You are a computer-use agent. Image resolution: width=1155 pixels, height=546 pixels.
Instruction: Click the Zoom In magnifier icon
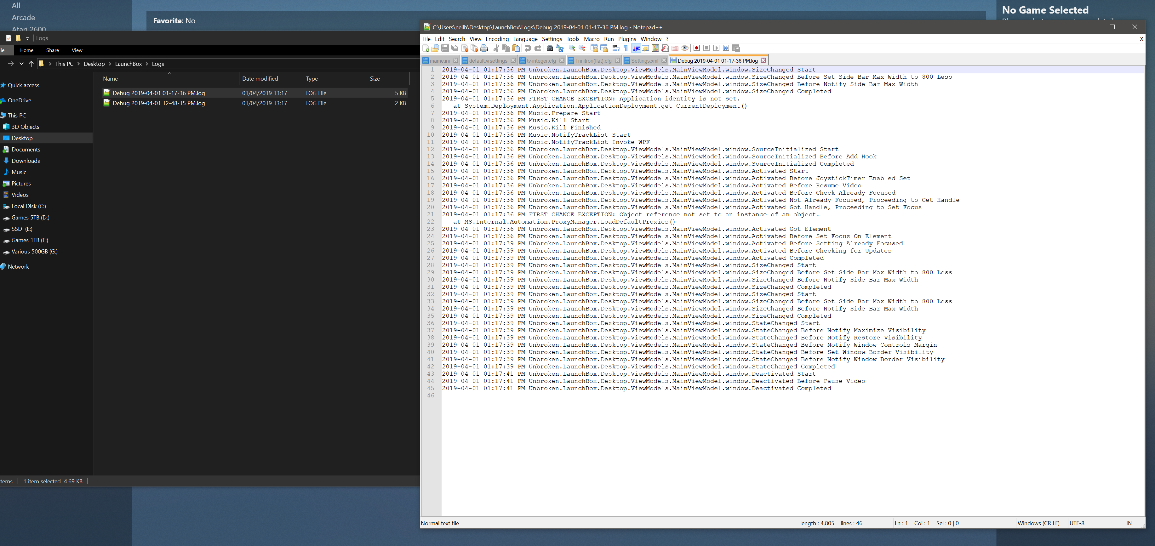pyautogui.click(x=572, y=48)
